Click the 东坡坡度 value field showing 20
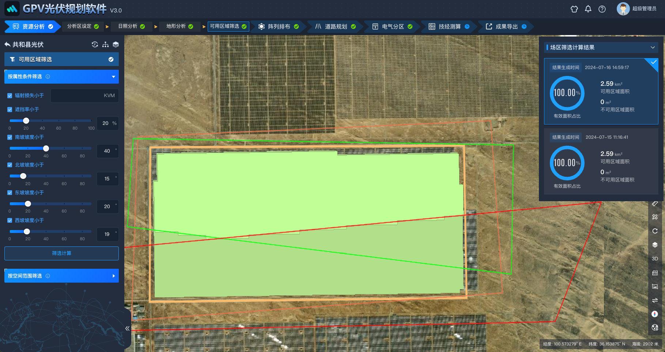665x352 pixels. click(108, 207)
